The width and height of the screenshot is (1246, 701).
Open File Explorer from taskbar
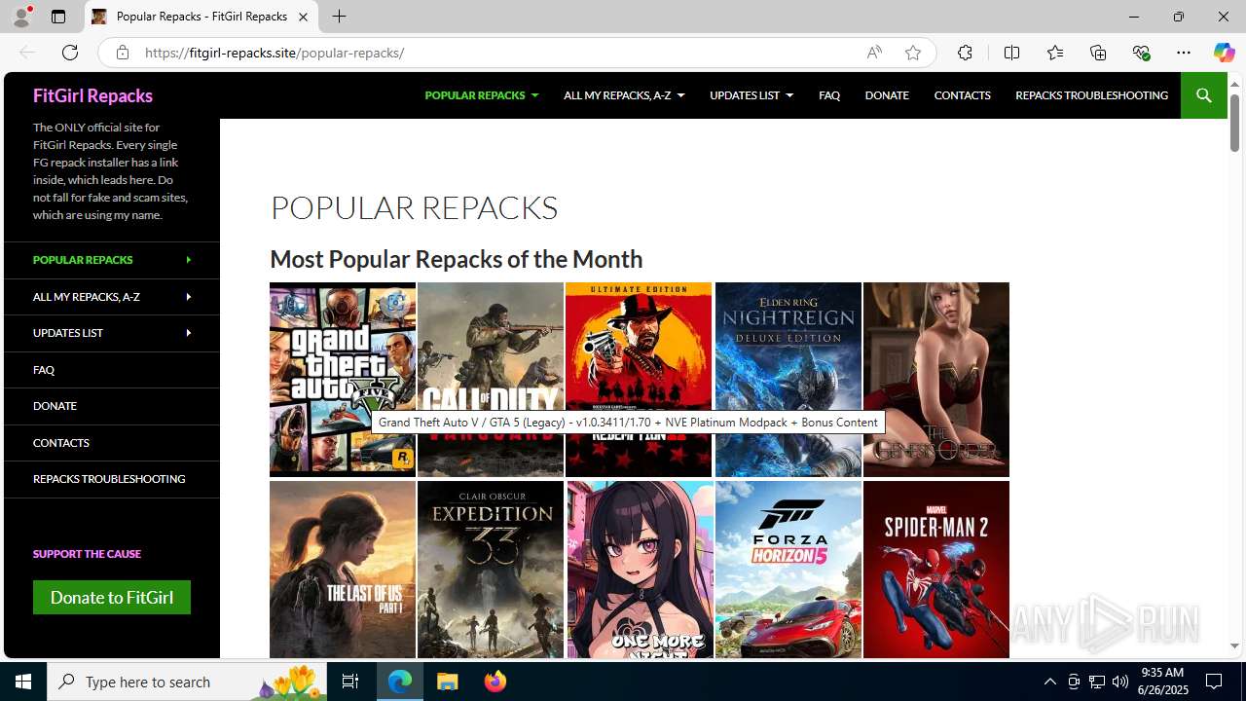(448, 682)
